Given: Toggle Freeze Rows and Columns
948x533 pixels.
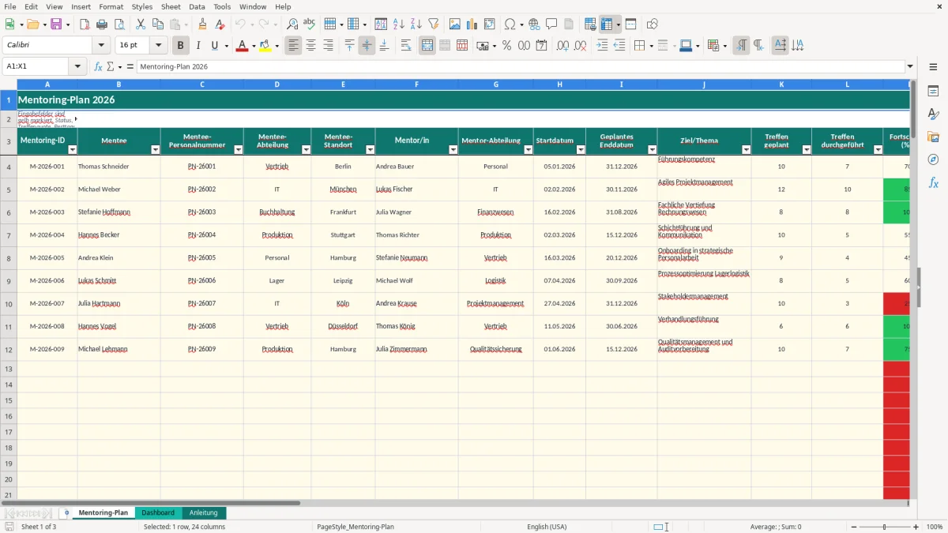Looking at the screenshot, I should click(x=607, y=24).
